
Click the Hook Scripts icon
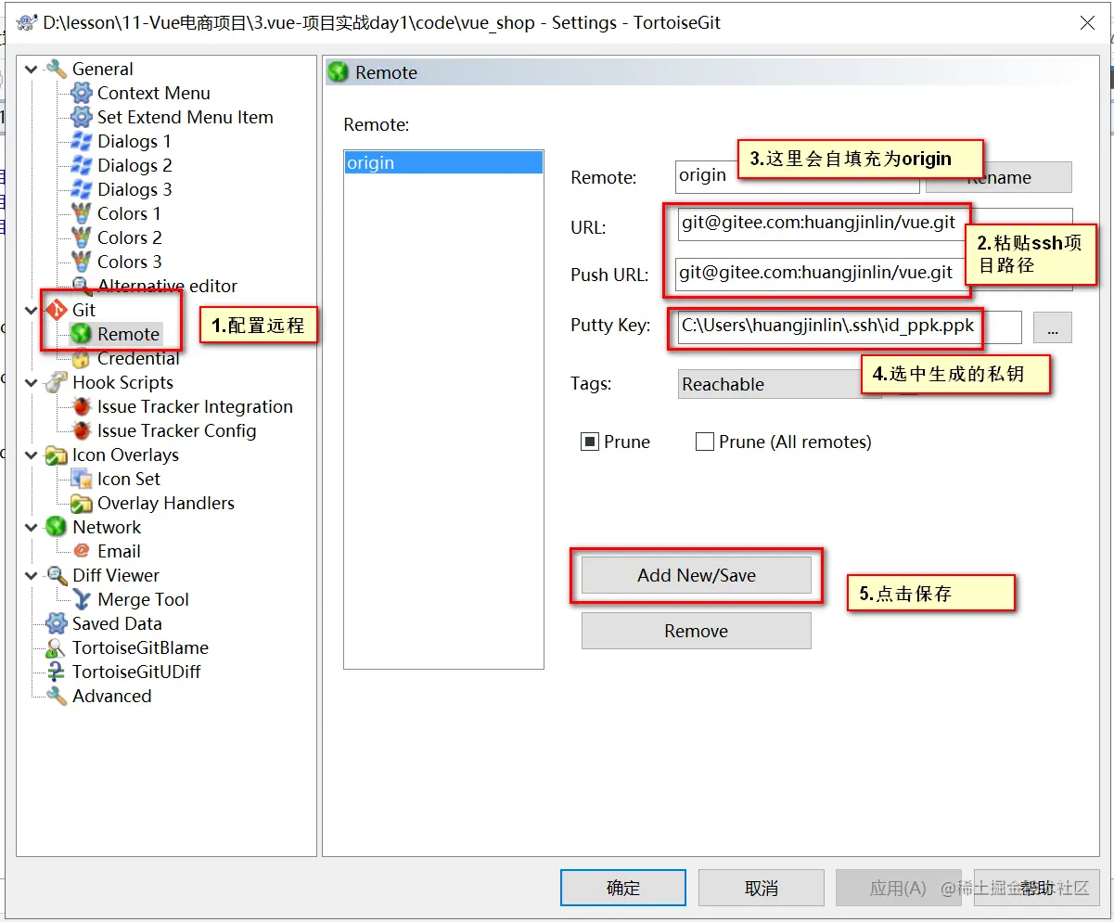(57, 382)
